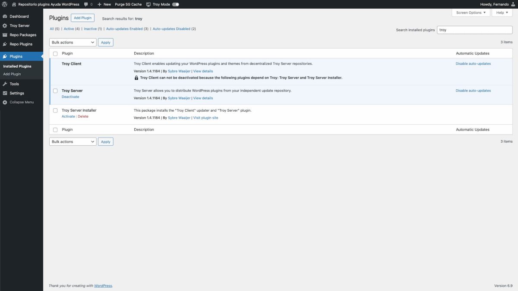This screenshot has height=291, width=518.
Task: Open site name Repositorio plugins Ayuda WordPress
Action: [49, 4]
